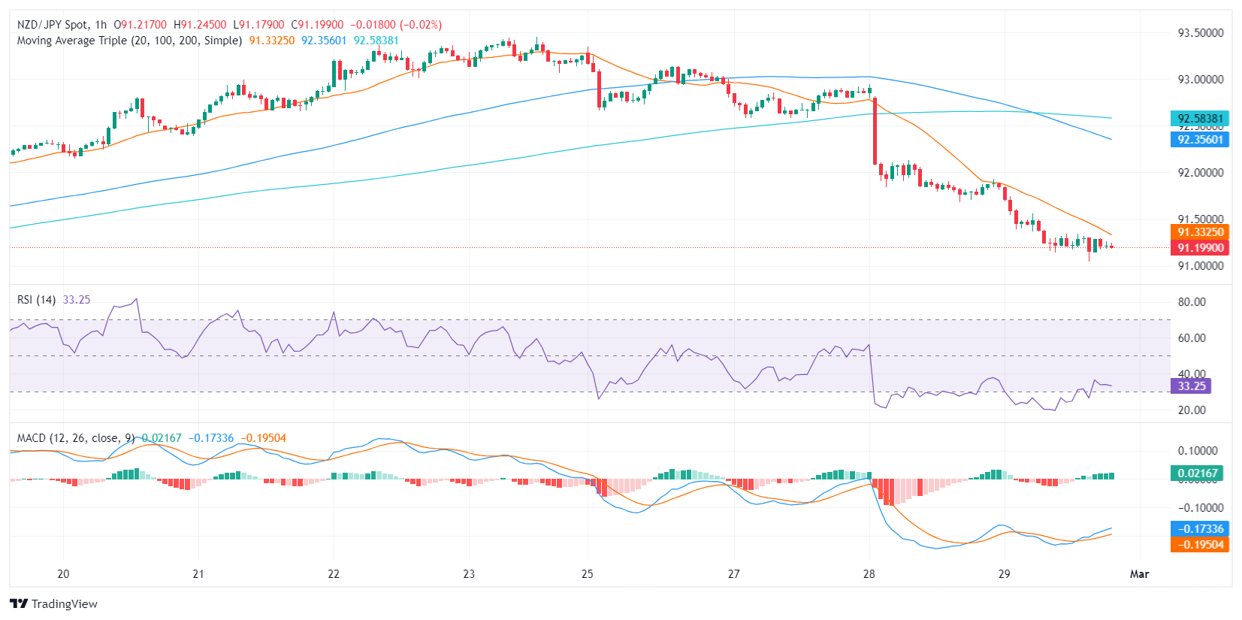The height and width of the screenshot is (620, 1242).
Task: Click the Moving Average Triple legend label
Action: [x=129, y=41]
